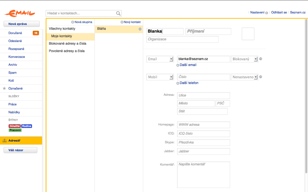Click the Odhlásit se link
Image resolution: width=308 pixels, height=192 pixels.
coord(279,12)
